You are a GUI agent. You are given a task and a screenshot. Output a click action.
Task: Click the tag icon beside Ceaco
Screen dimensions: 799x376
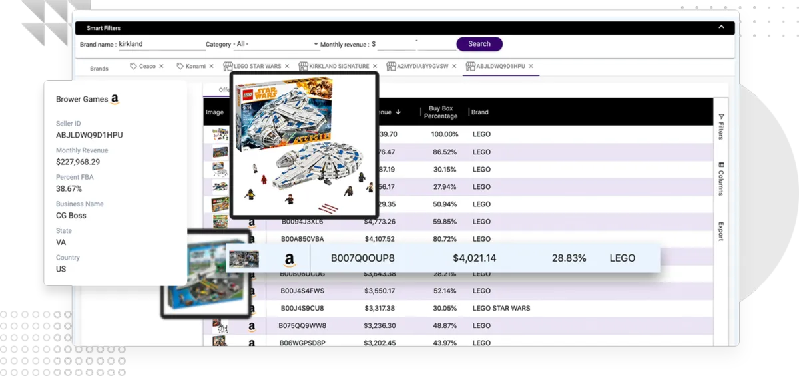coord(133,66)
